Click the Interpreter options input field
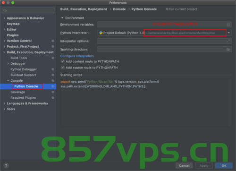The image size is (236, 171). pos(164,41)
